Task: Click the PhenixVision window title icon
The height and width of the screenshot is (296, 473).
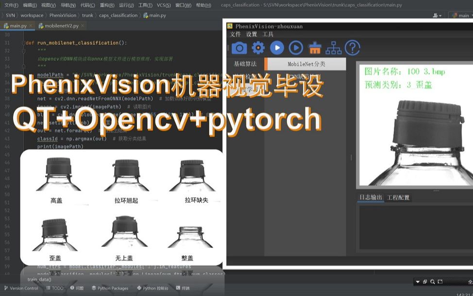Action: coord(230,26)
